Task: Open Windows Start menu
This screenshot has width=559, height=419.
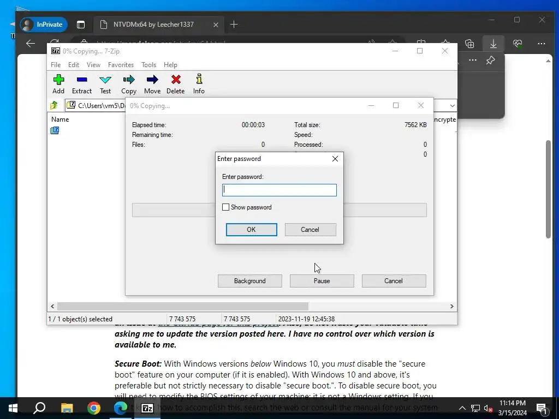Action: (13, 408)
